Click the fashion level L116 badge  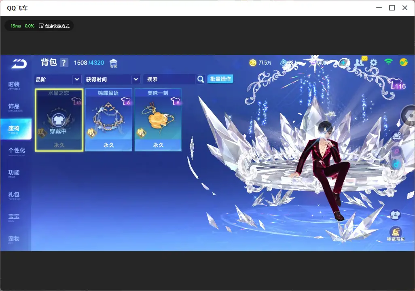(398, 84)
